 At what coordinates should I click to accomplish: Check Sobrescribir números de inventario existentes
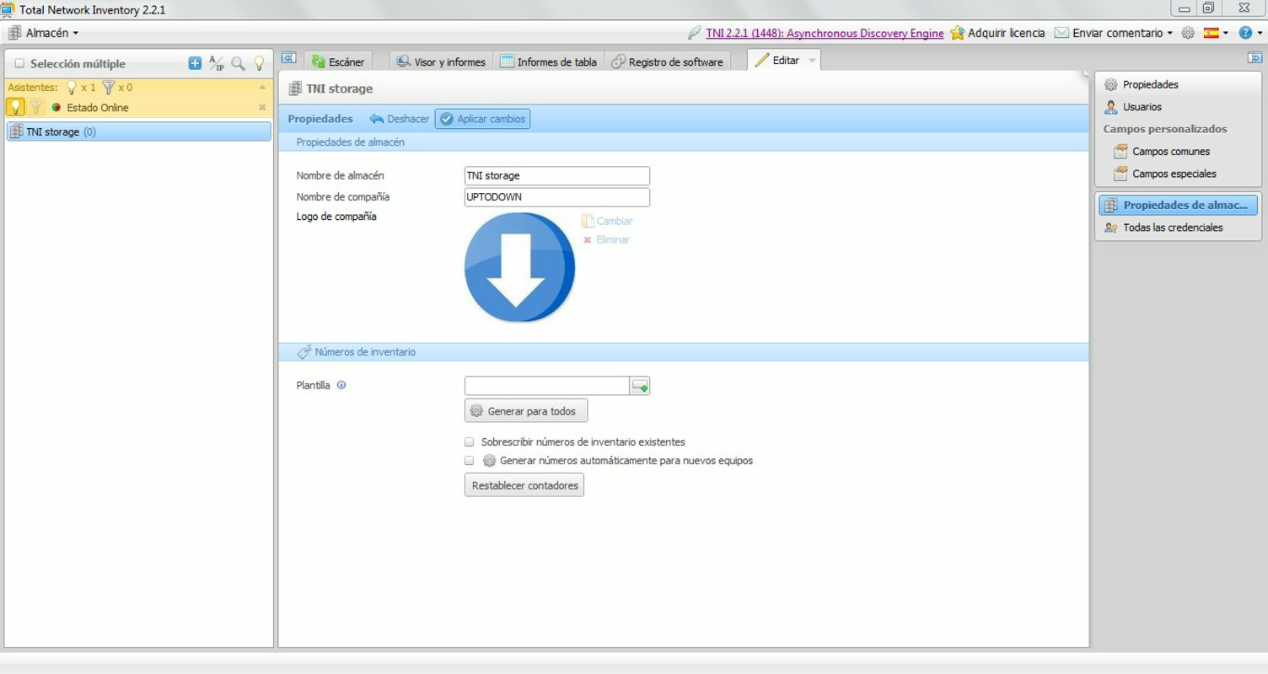pos(470,441)
